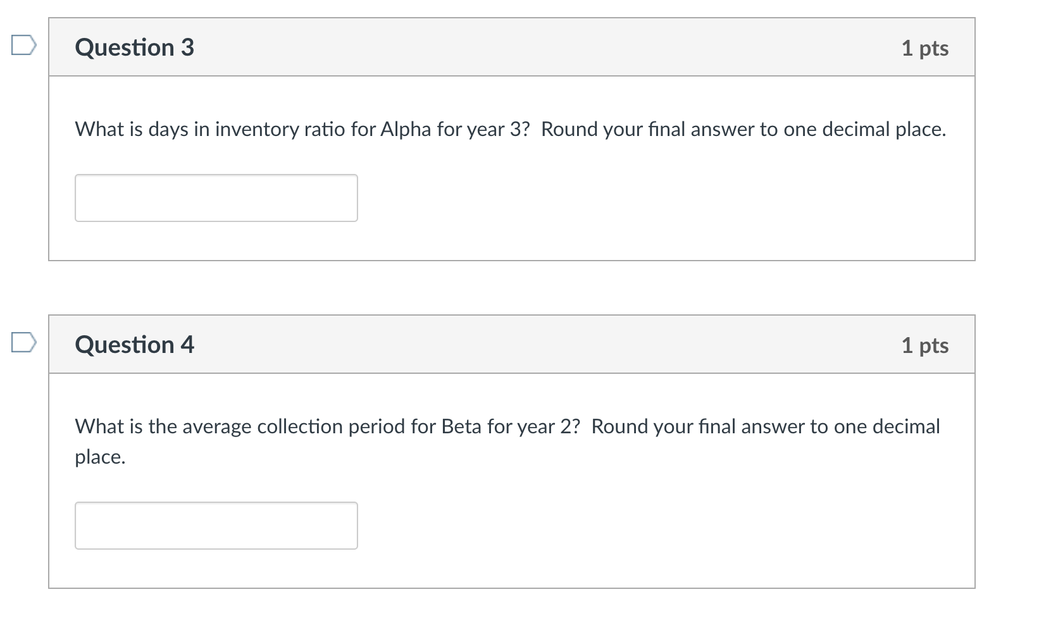1039x630 pixels.
Task: Flag Question 4 for review
Action: point(23,343)
